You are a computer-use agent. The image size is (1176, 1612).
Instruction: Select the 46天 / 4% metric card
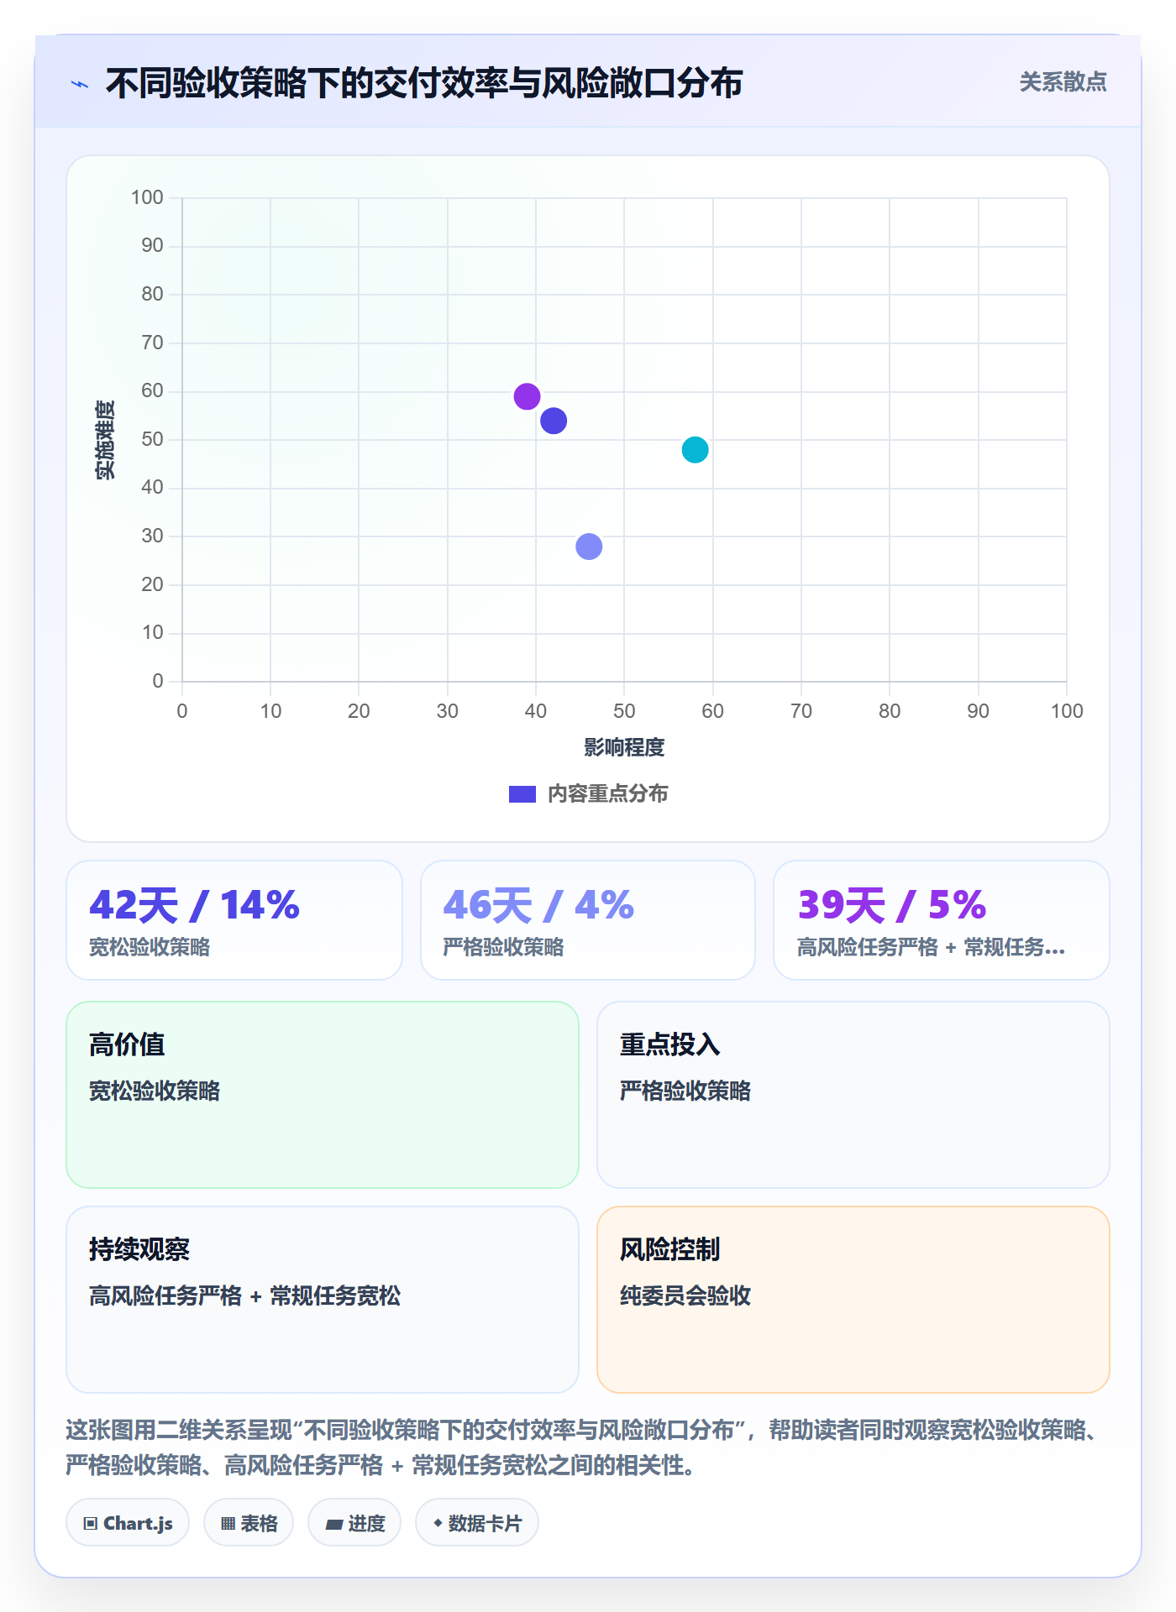pyautogui.click(x=588, y=920)
